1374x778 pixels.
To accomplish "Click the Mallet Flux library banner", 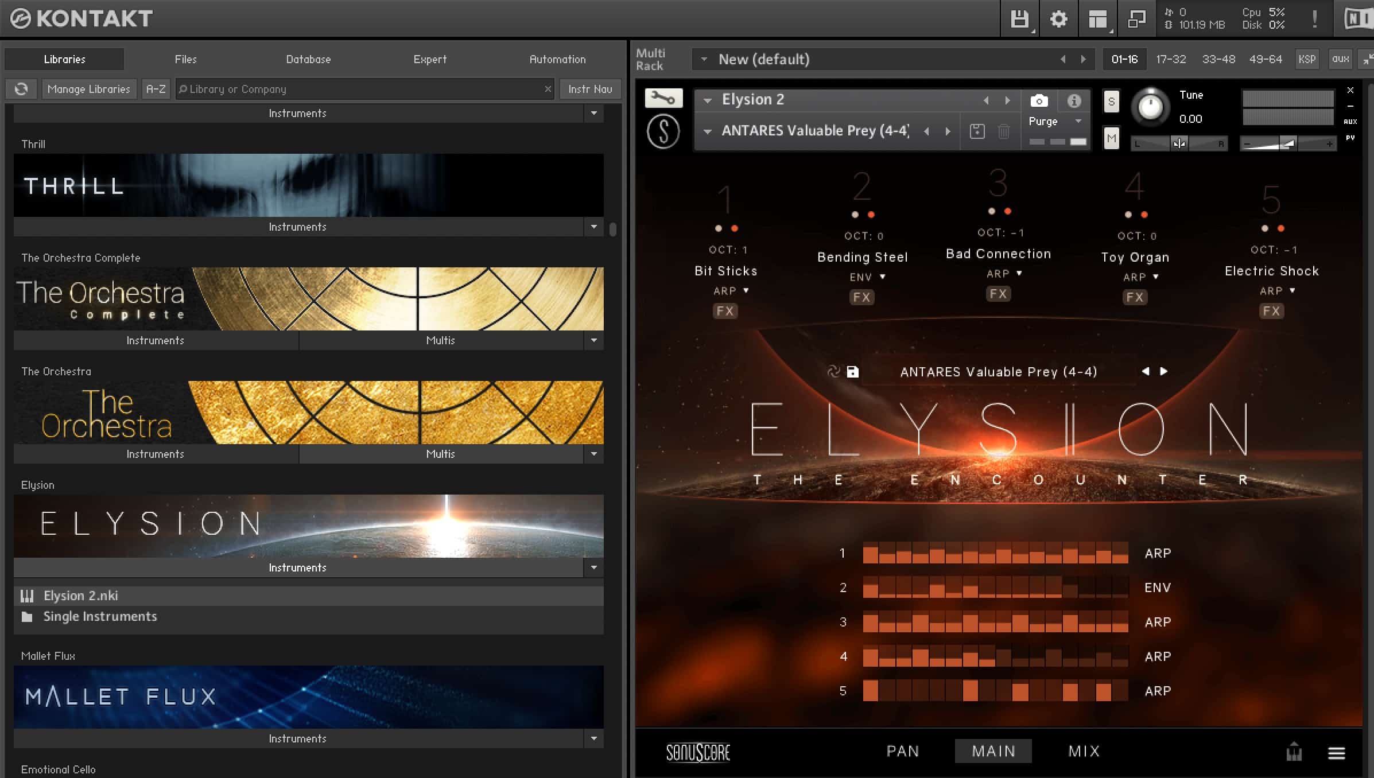I will 309,697.
